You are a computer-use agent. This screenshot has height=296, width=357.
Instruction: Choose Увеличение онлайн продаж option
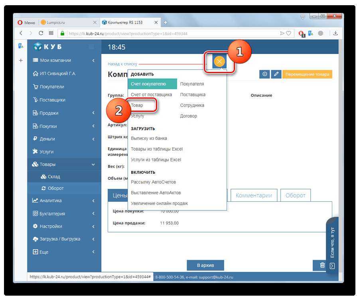point(159,203)
